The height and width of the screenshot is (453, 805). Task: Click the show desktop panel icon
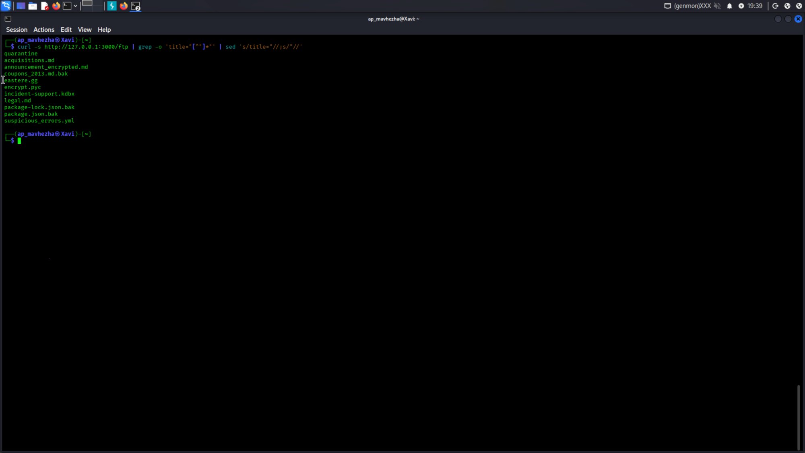(21, 6)
